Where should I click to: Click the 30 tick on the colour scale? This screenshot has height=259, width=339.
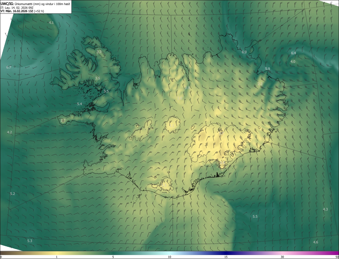pyautogui.click(x=282, y=257)
